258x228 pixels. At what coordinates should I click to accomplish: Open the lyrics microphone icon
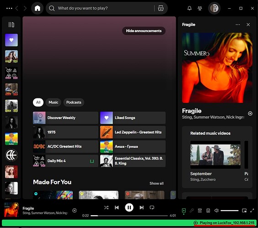click(192, 210)
